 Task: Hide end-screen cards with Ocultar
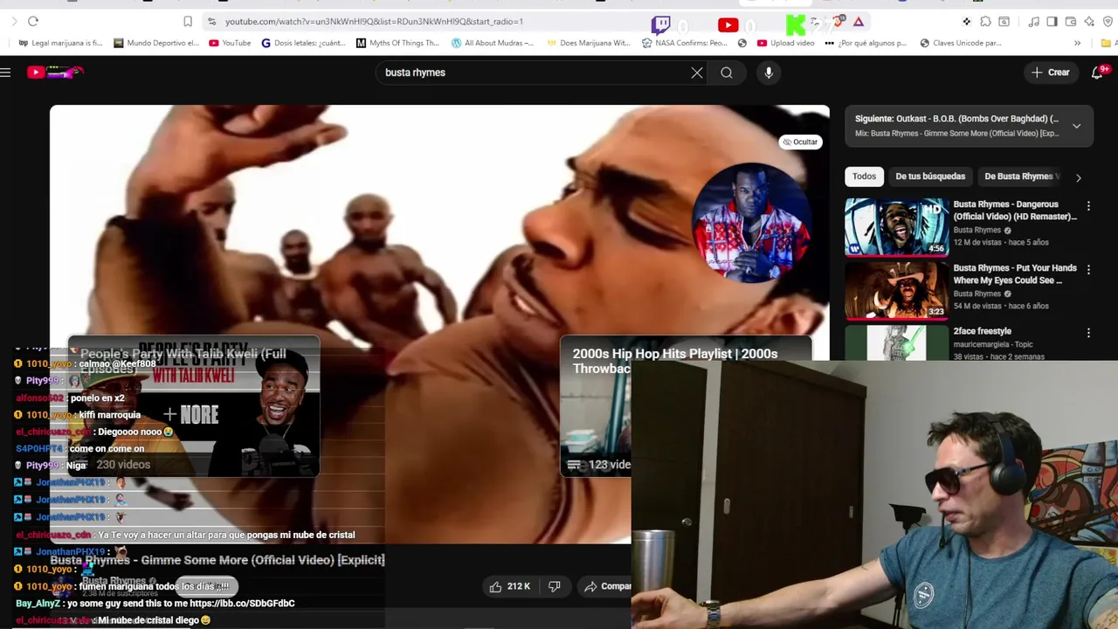pyautogui.click(x=800, y=142)
